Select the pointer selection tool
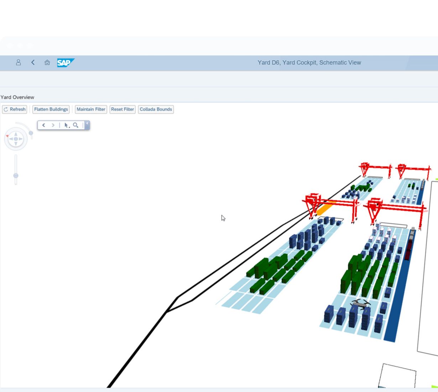 point(66,125)
